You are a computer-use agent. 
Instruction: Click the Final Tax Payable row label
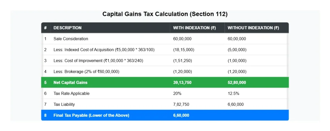(x=91, y=115)
